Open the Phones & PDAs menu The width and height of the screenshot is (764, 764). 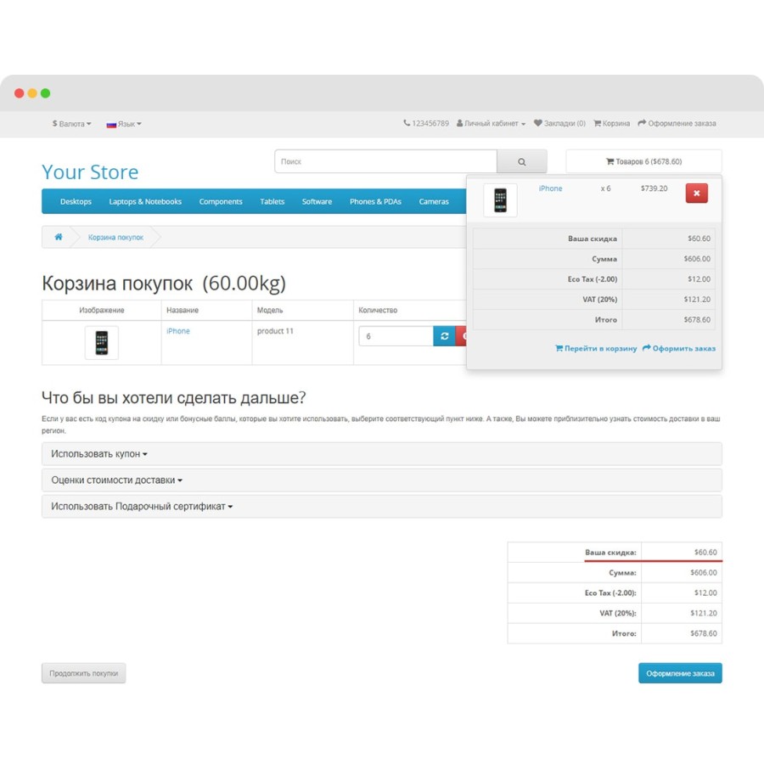click(x=375, y=201)
